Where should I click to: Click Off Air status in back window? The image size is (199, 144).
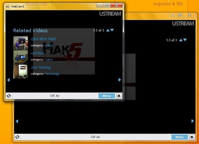[x=95, y=137]
